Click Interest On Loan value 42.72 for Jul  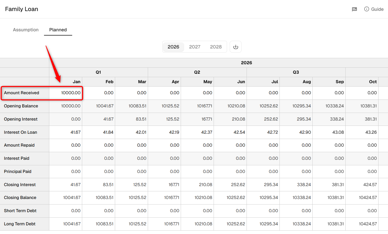pos(273,132)
